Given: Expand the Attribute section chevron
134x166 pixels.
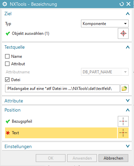Looking at the screenshot, I should 128,100.
